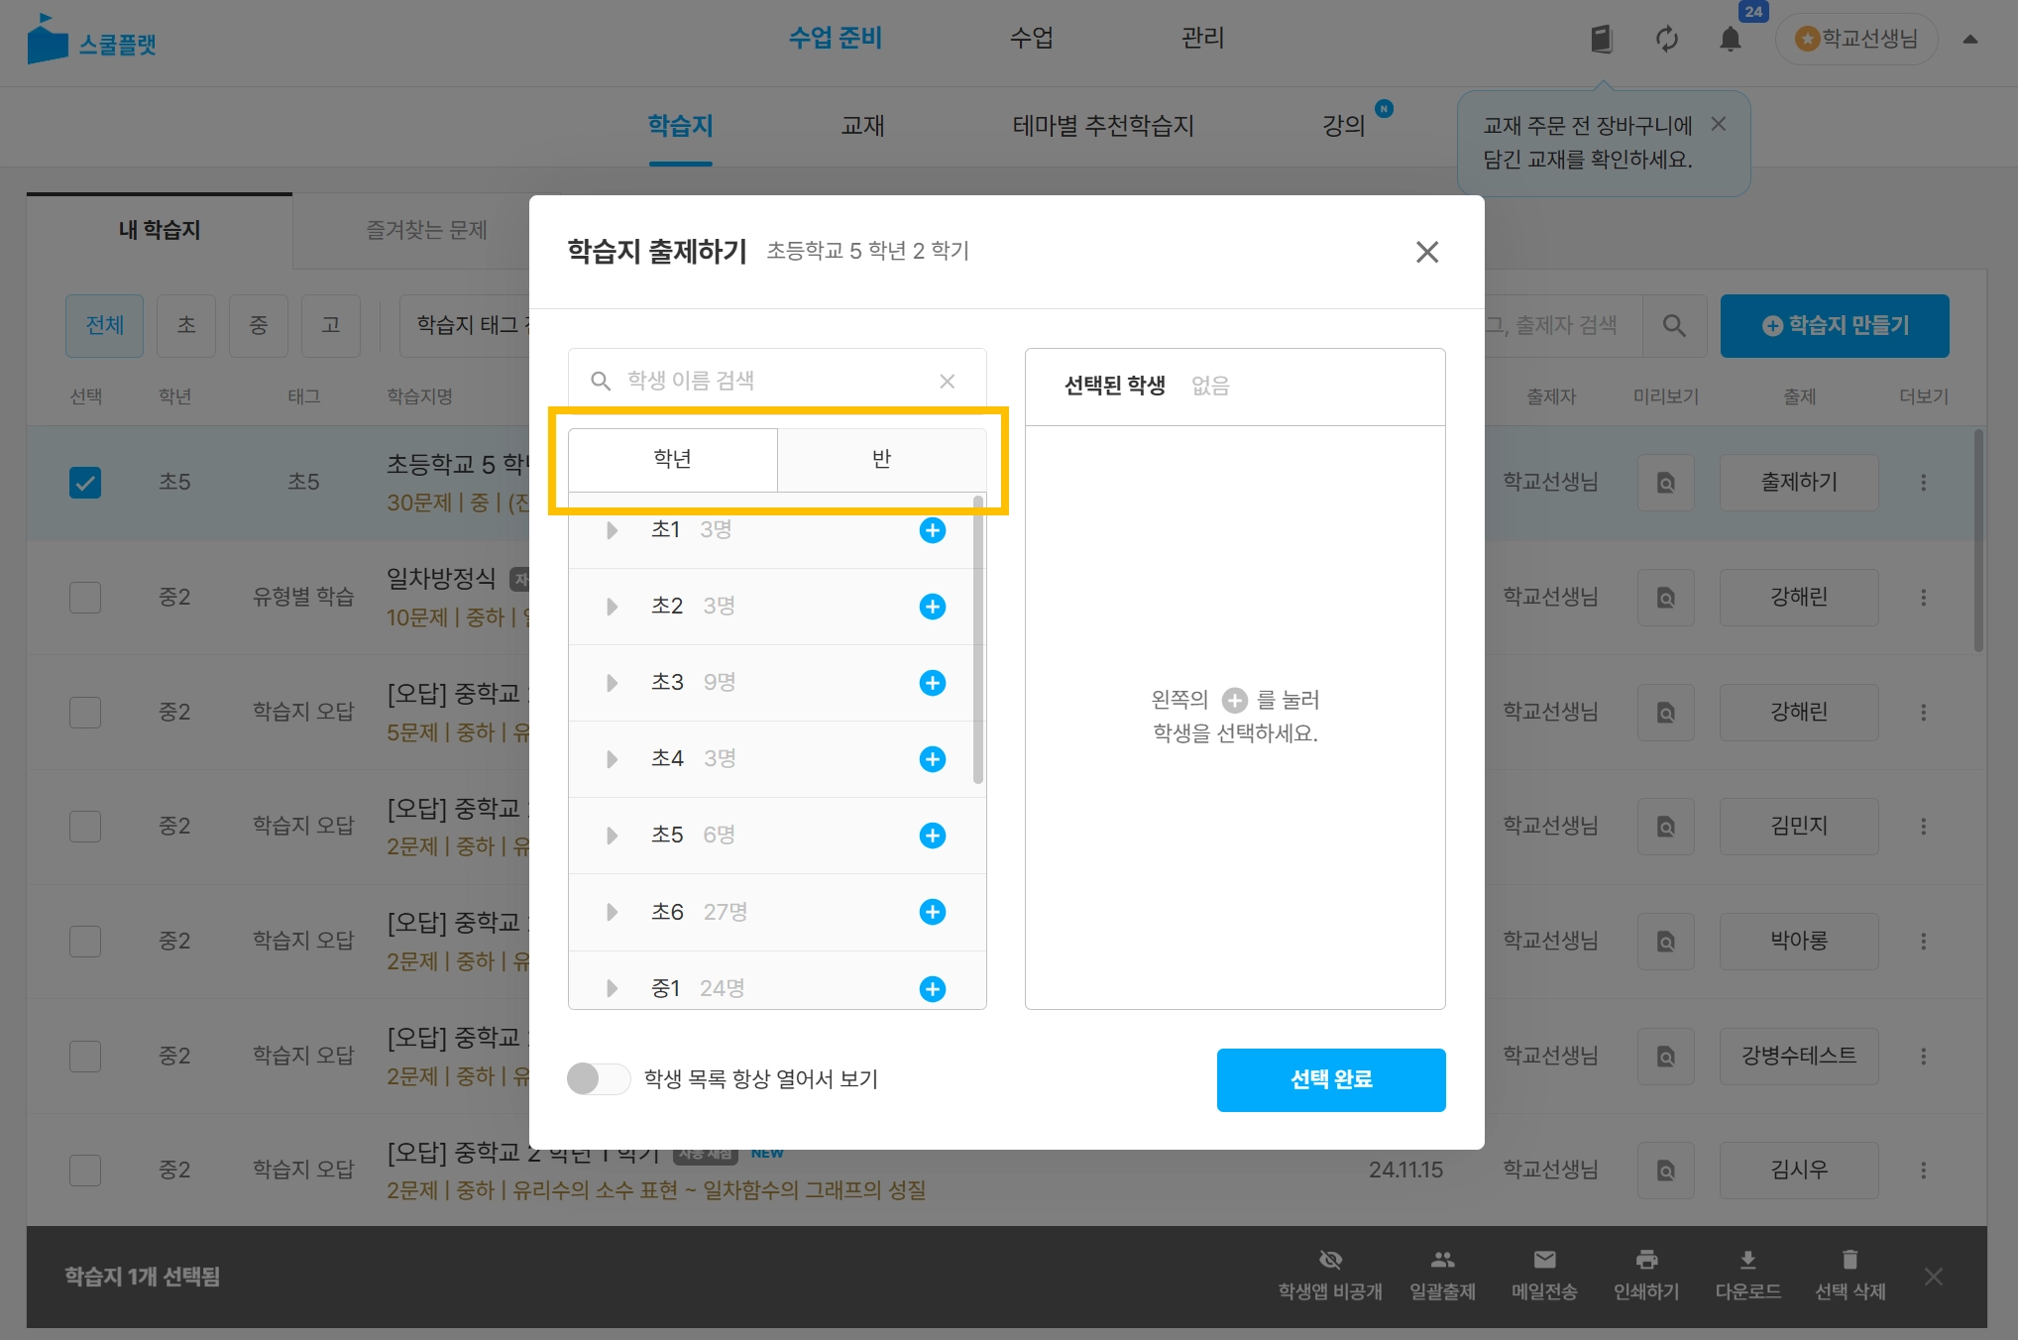Preview the 일차방정식 worksheet with magnifier icon
Viewport: 2018px width, 1340px height.
coord(1665,598)
